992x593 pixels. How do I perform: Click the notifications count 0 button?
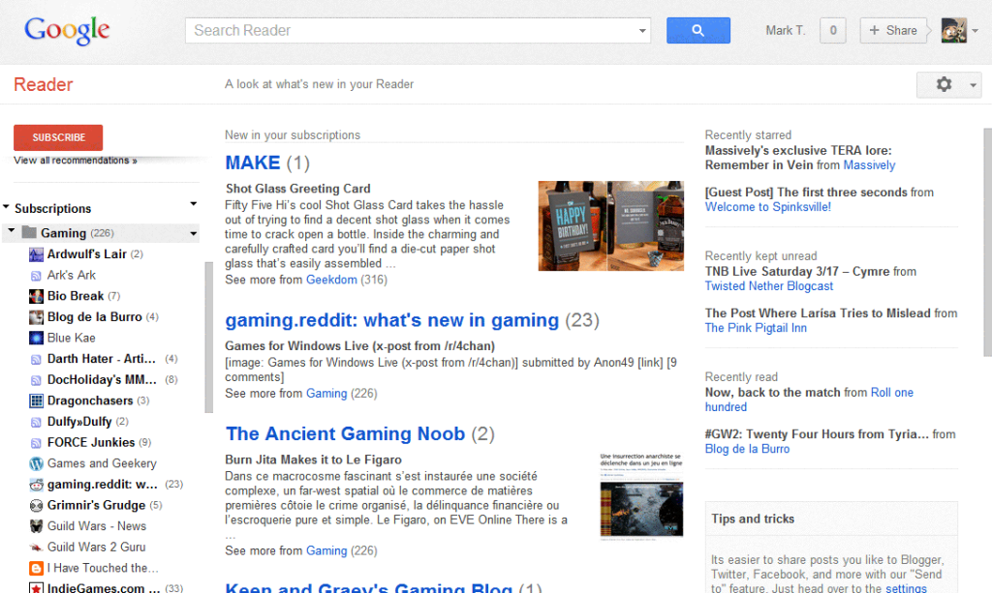tap(832, 30)
